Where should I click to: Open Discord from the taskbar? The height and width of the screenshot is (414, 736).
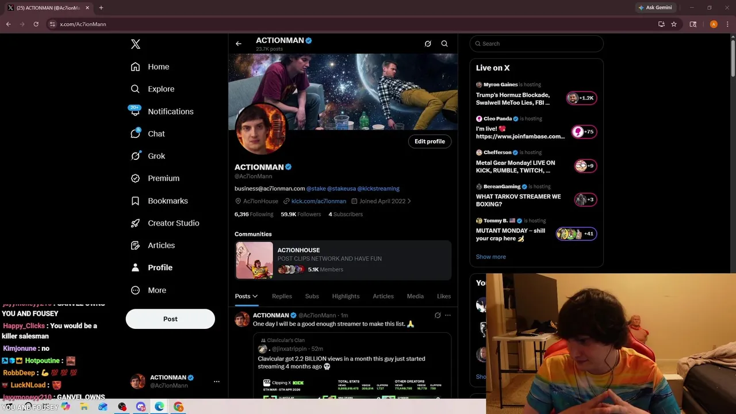pyautogui.click(x=141, y=407)
